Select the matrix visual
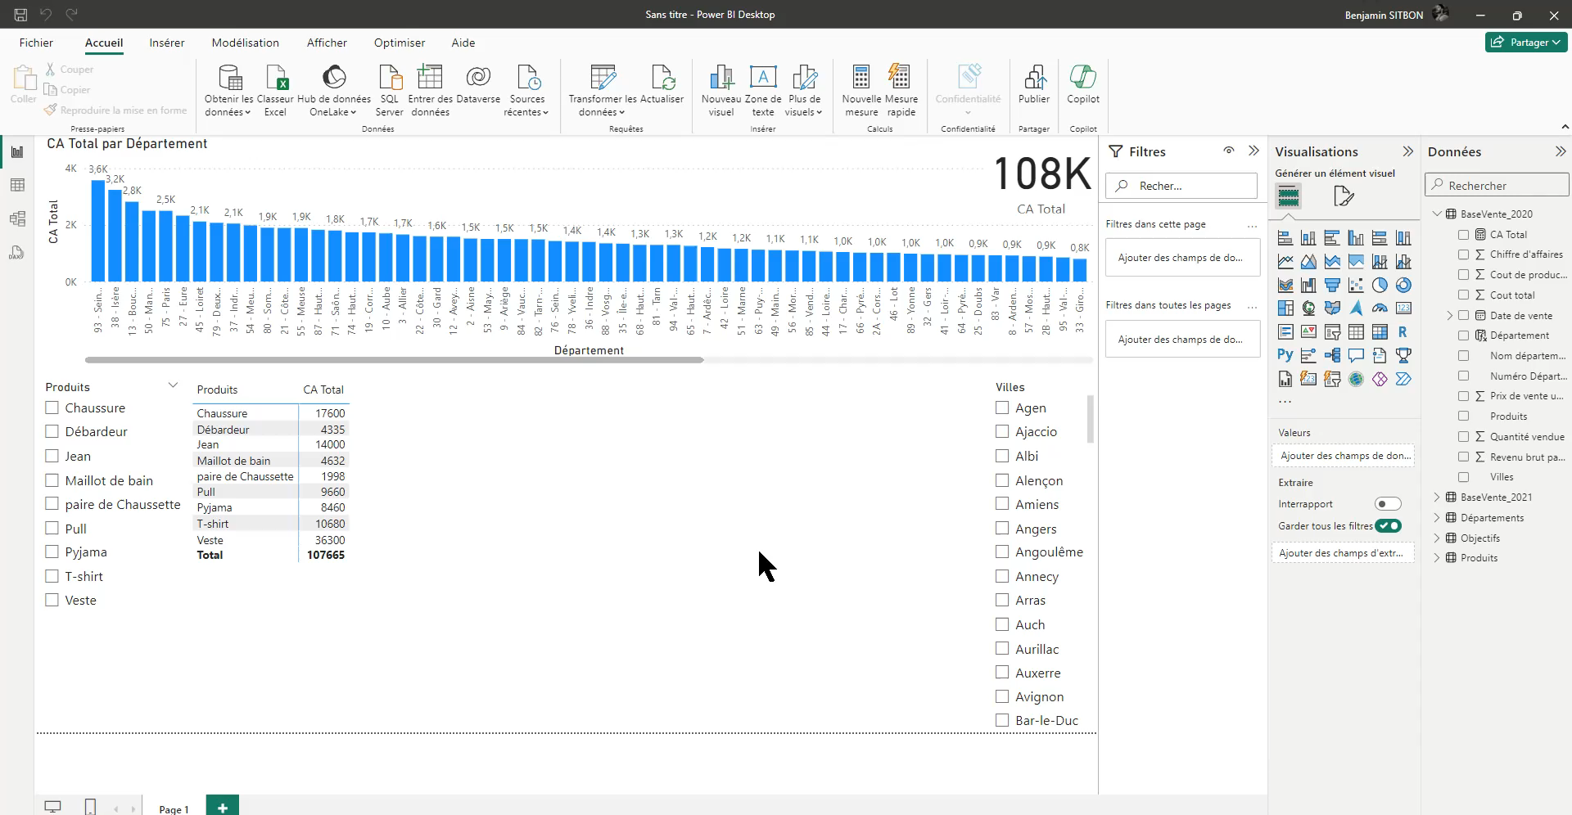The image size is (1572, 815). [x=1380, y=332]
